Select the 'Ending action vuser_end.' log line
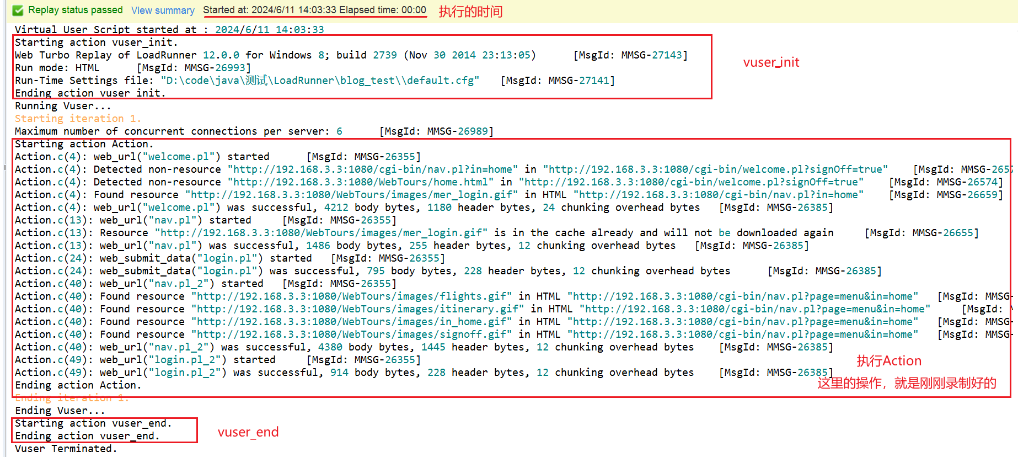The height and width of the screenshot is (457, 1018). (x=87, y=435)
